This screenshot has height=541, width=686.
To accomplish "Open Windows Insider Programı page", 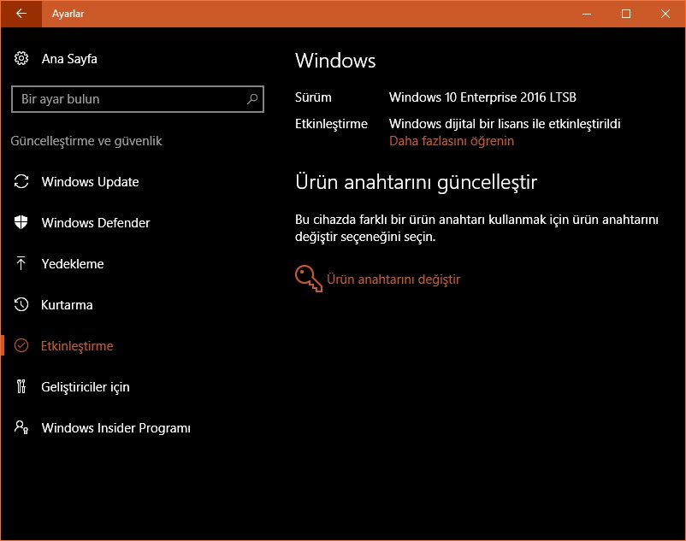I will (116, 428).
